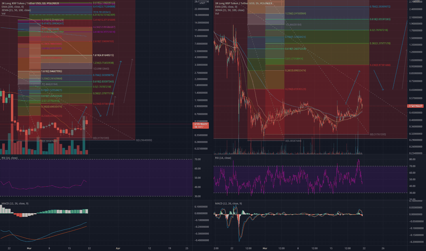
Task: Click Fib label 0.5(1.70787218) on 1h chart
Action: (x=379, y=30)
